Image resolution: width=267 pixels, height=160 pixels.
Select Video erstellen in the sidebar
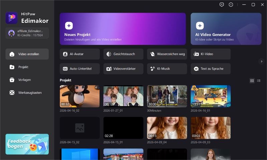coord(27,54)
